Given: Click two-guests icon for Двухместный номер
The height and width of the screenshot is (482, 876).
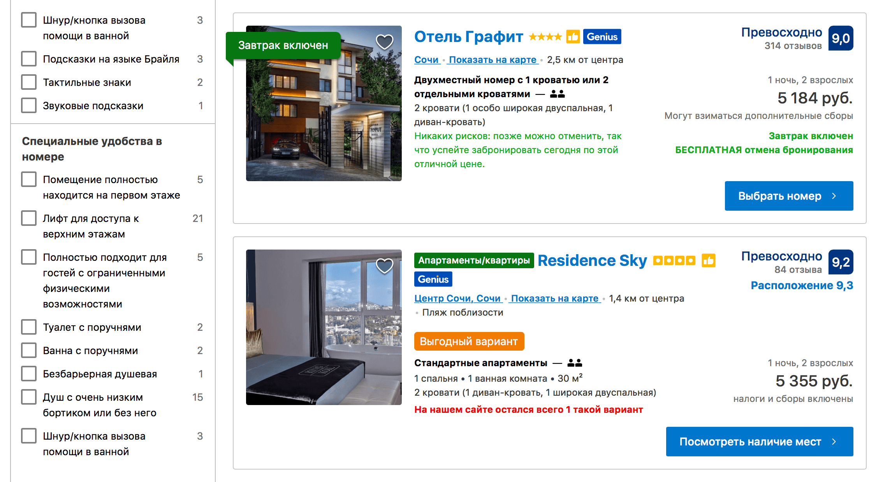Looking at the screenshot, I should [x=558, y=94].
